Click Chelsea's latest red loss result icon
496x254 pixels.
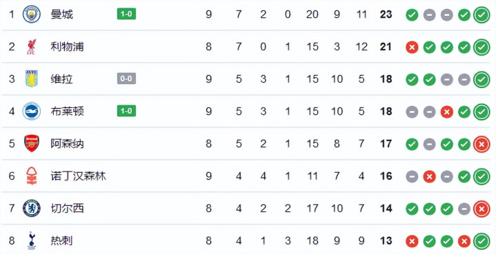tap(482, 209)
